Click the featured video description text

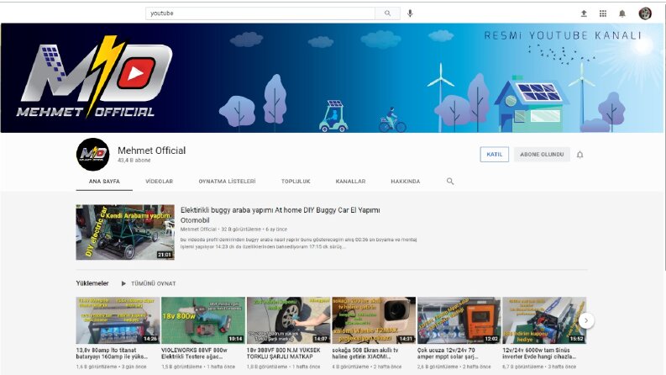(x=299, y=243)
